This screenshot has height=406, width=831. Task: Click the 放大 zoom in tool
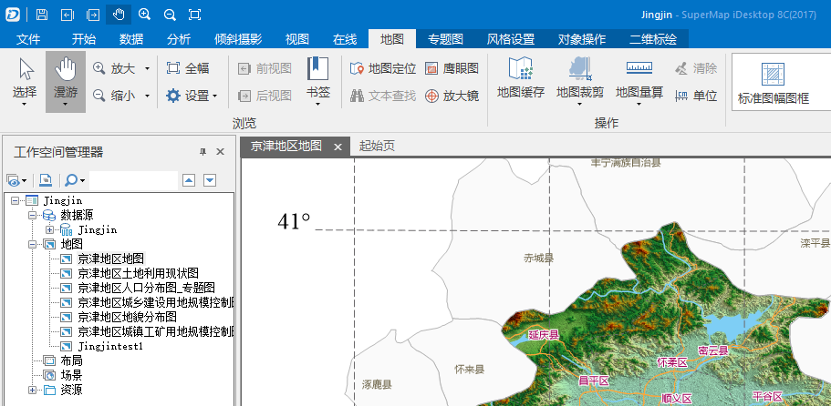click(114, 68)
